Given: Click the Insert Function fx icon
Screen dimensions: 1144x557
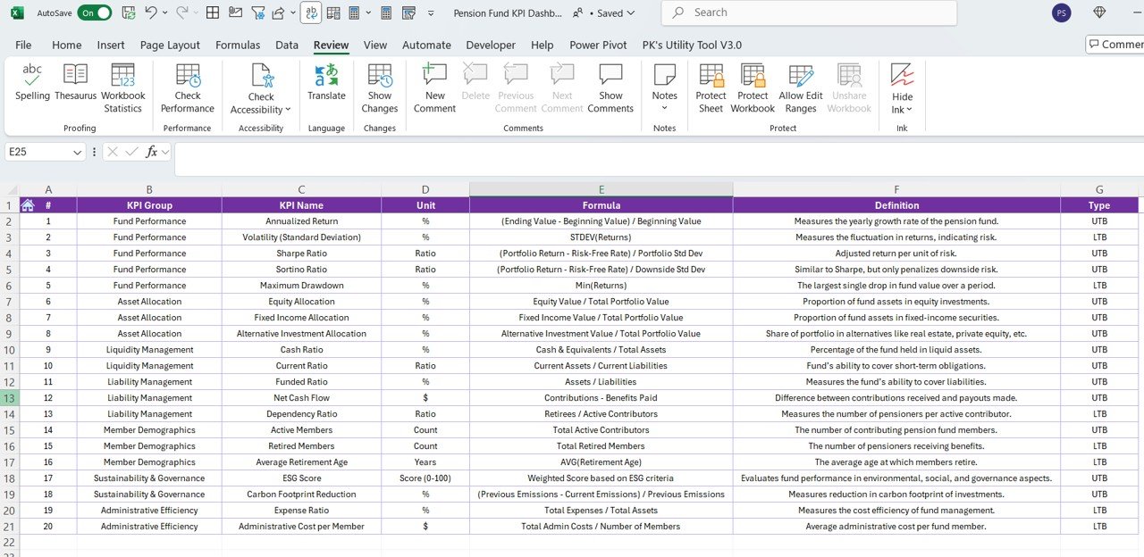Looking at the screenshot, I should point(151,152).
